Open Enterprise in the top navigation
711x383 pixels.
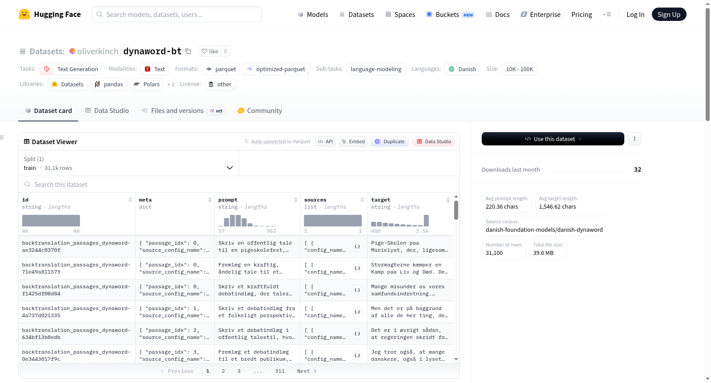[540, 14]
